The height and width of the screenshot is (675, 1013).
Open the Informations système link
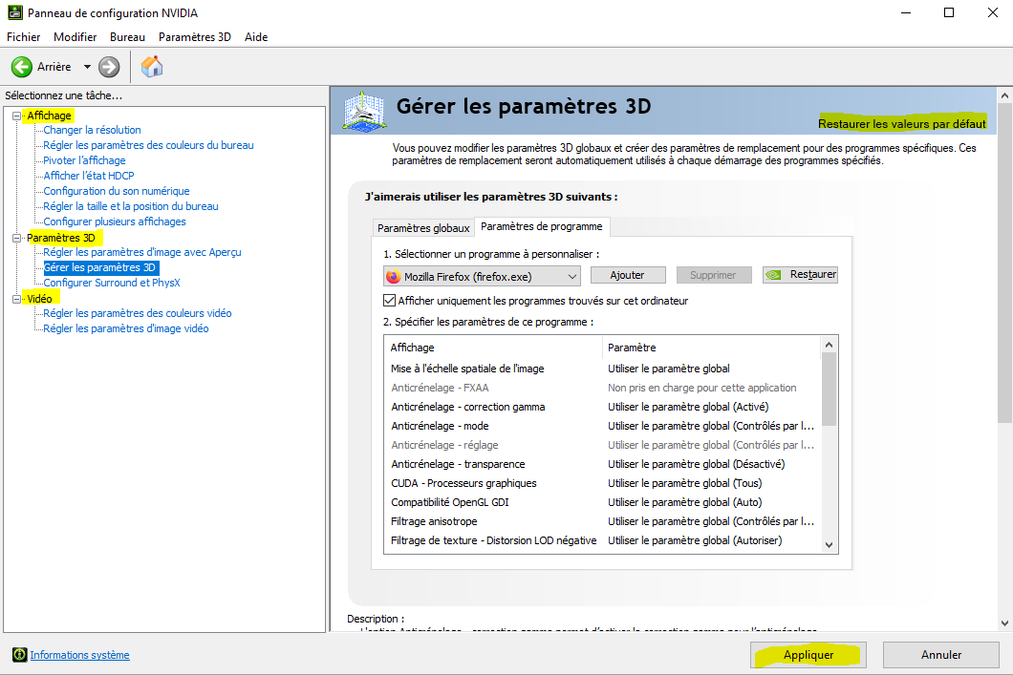point(79,655)
